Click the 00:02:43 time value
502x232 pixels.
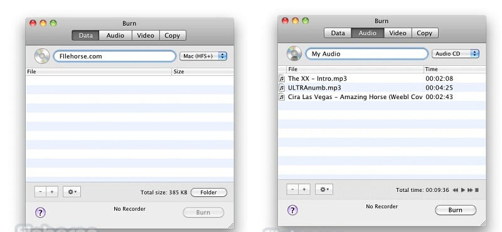[x=439, y=97]
